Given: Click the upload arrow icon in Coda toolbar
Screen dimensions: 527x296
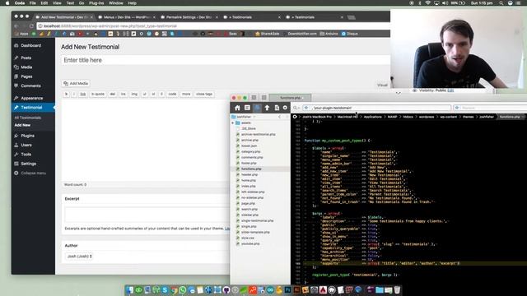Looking at the screenshot, I should (267, 108).
